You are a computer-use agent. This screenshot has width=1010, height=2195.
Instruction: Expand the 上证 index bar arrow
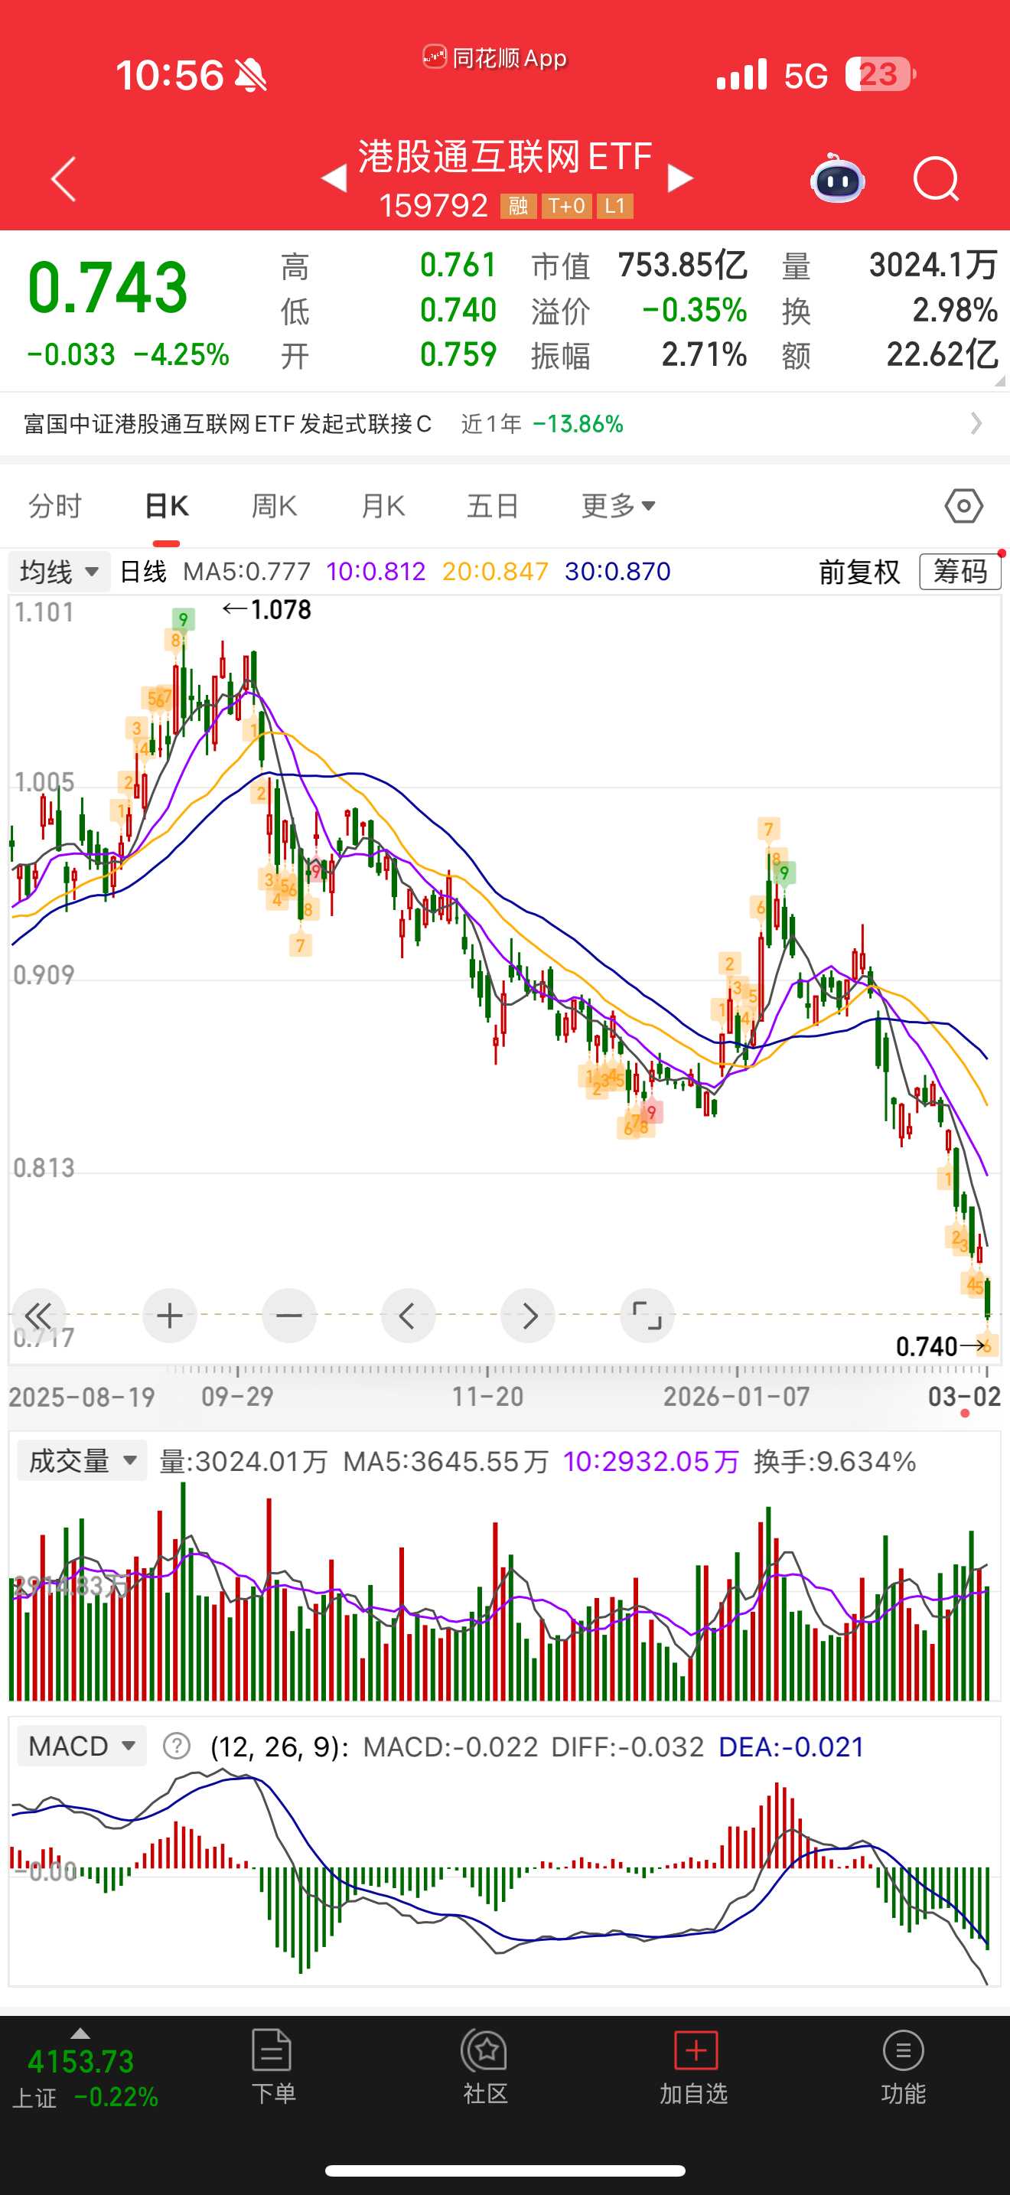(x=80, y=2034)
